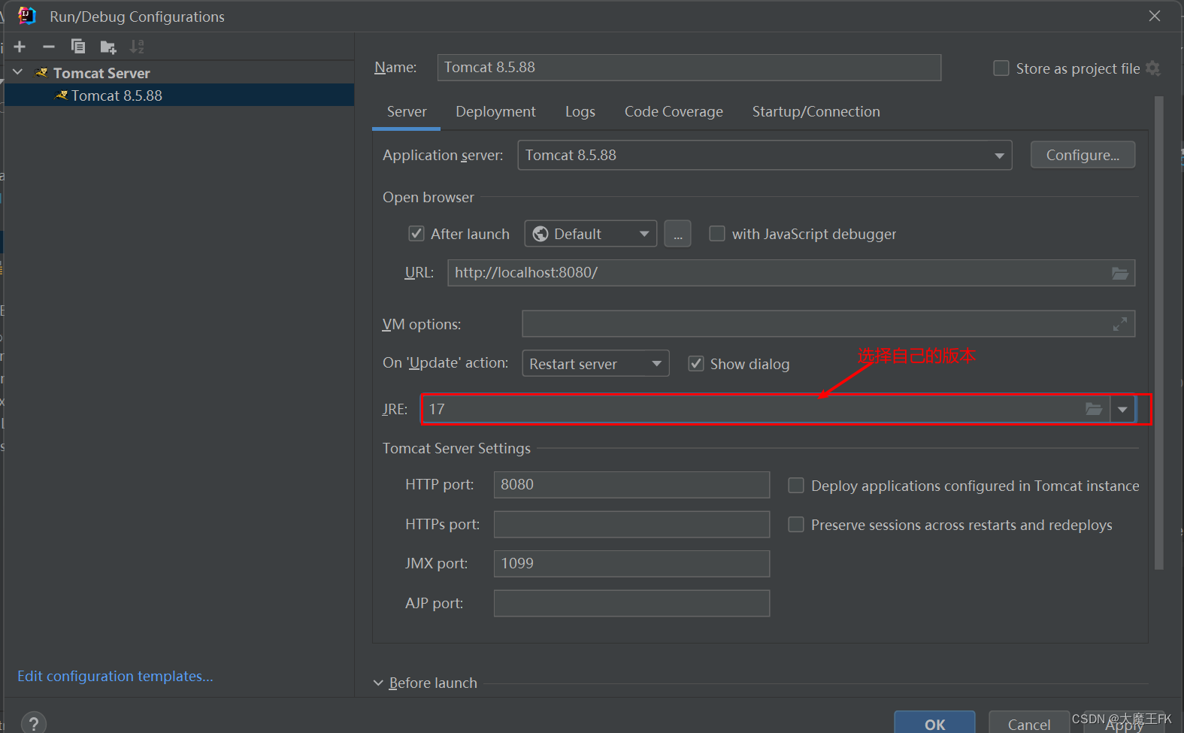Click the browse browsers ellipsis button
Screen dimensions: 1184x733
(x=677, y=234)
